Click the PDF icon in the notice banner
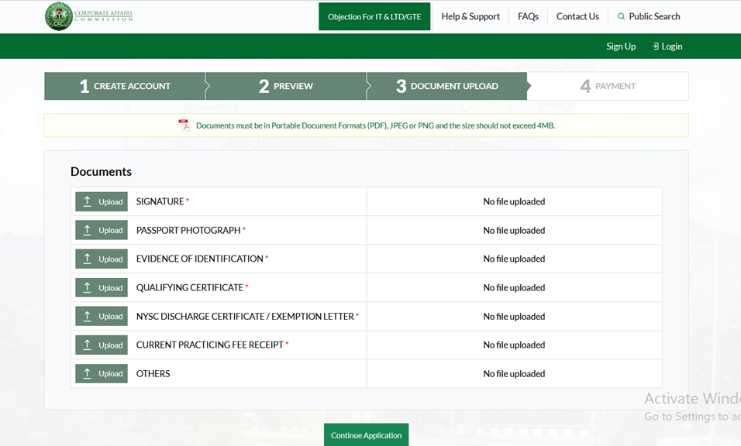741x446 pixels. click(x=184, y=125)
